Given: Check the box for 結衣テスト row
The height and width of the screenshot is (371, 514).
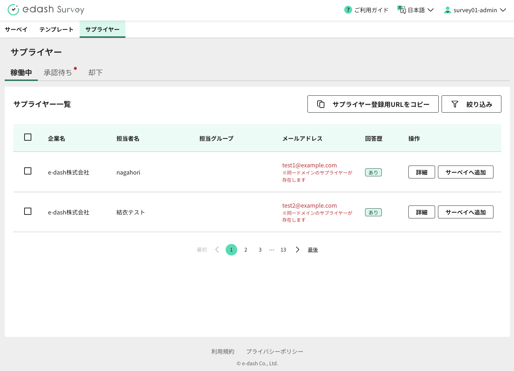Looking at the screenshot, I should coord(28,211).
